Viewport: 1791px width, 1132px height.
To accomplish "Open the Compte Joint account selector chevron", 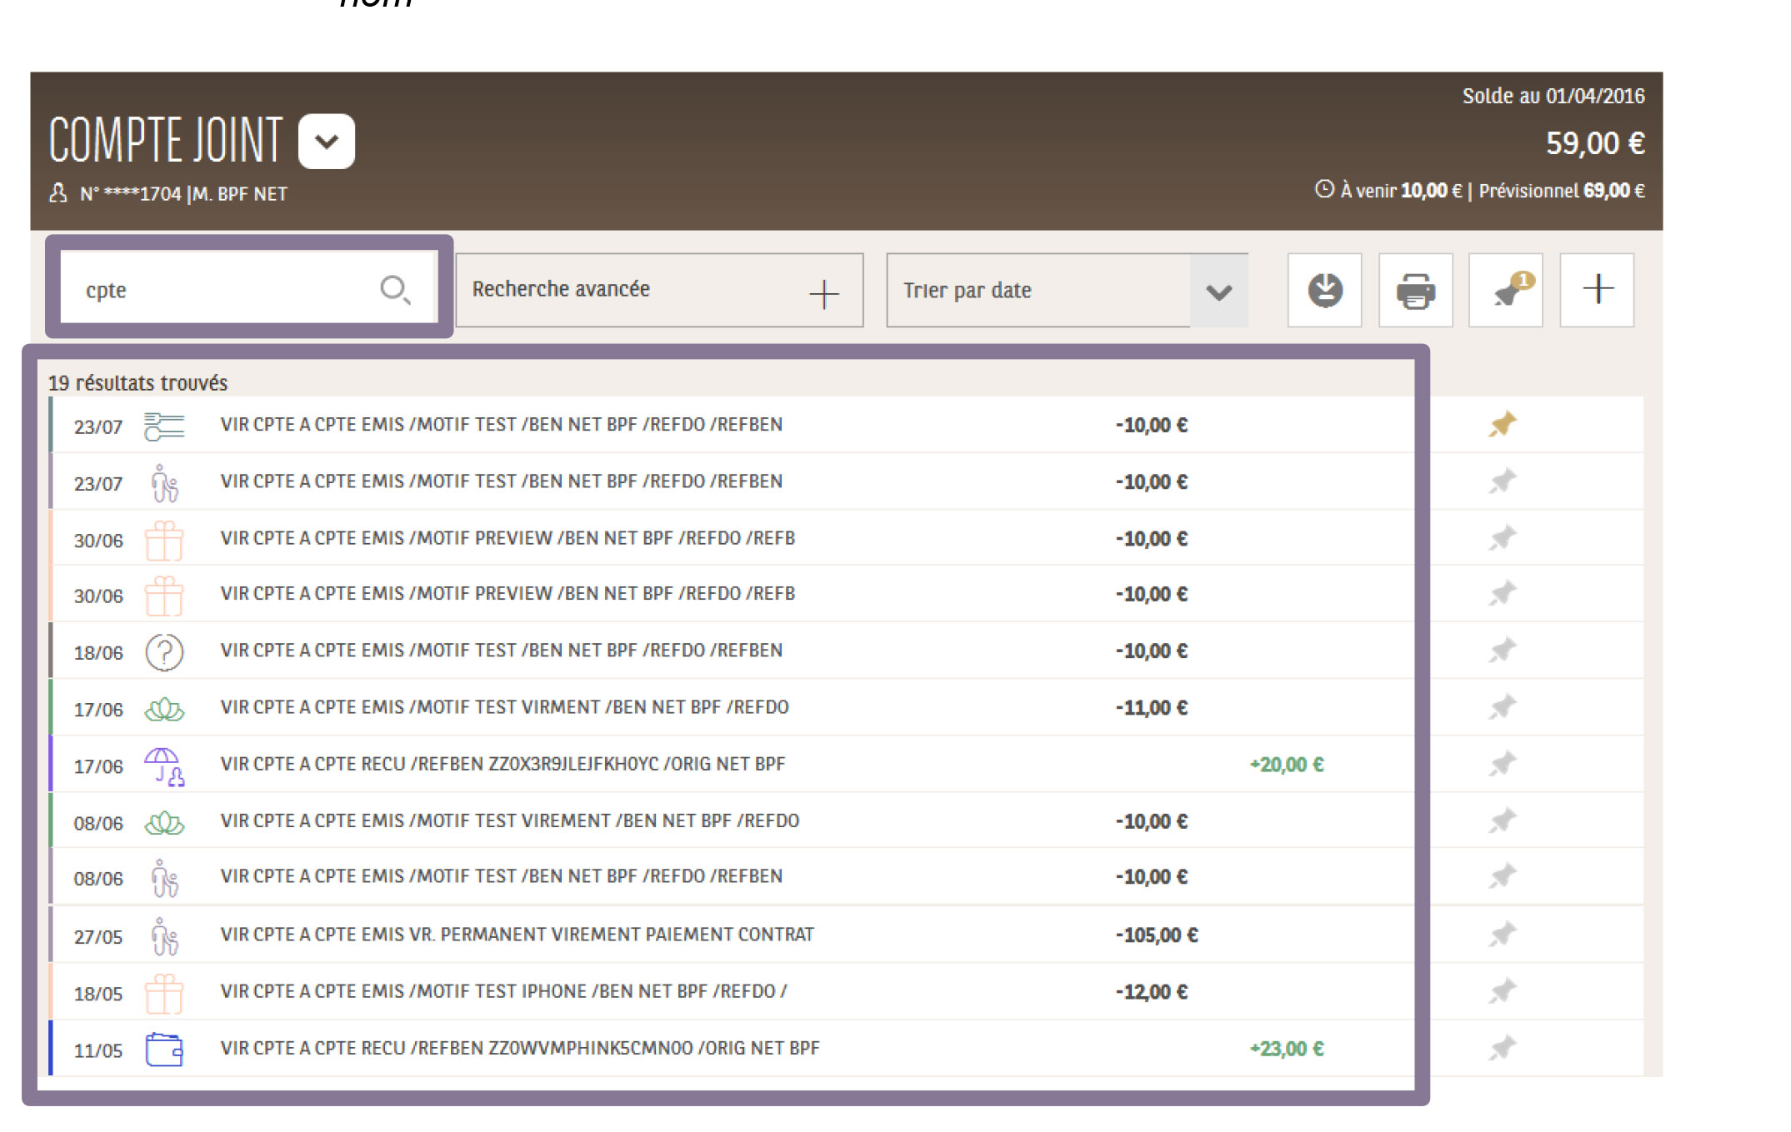I will pos(327,141).
